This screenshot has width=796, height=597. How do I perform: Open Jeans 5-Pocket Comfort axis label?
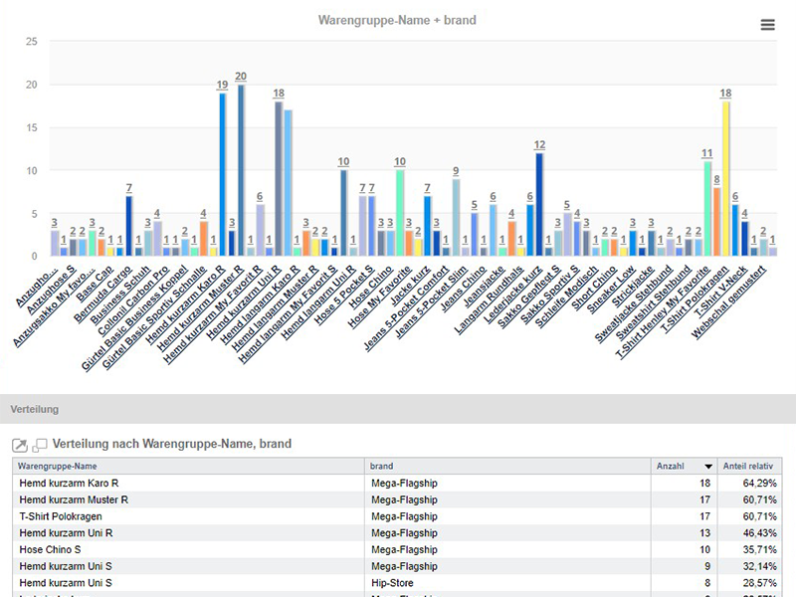pyautogui.click(x=406, y=308)
